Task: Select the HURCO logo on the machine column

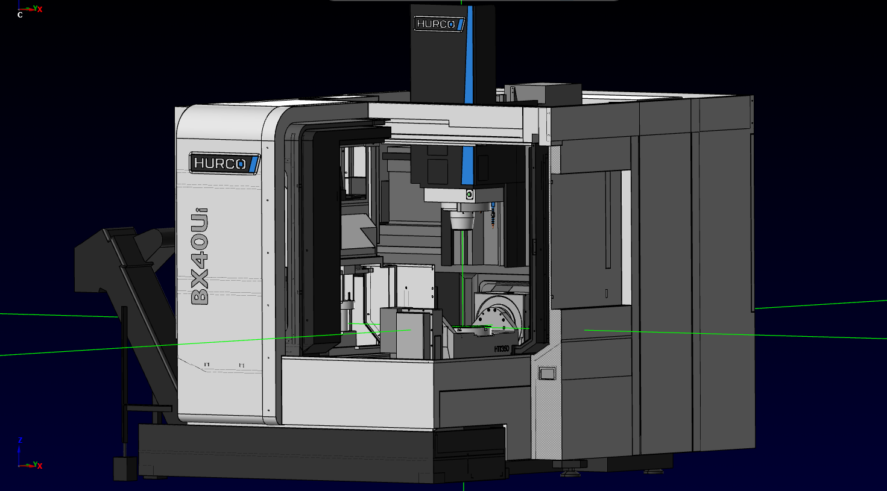Action: point(439,24)
